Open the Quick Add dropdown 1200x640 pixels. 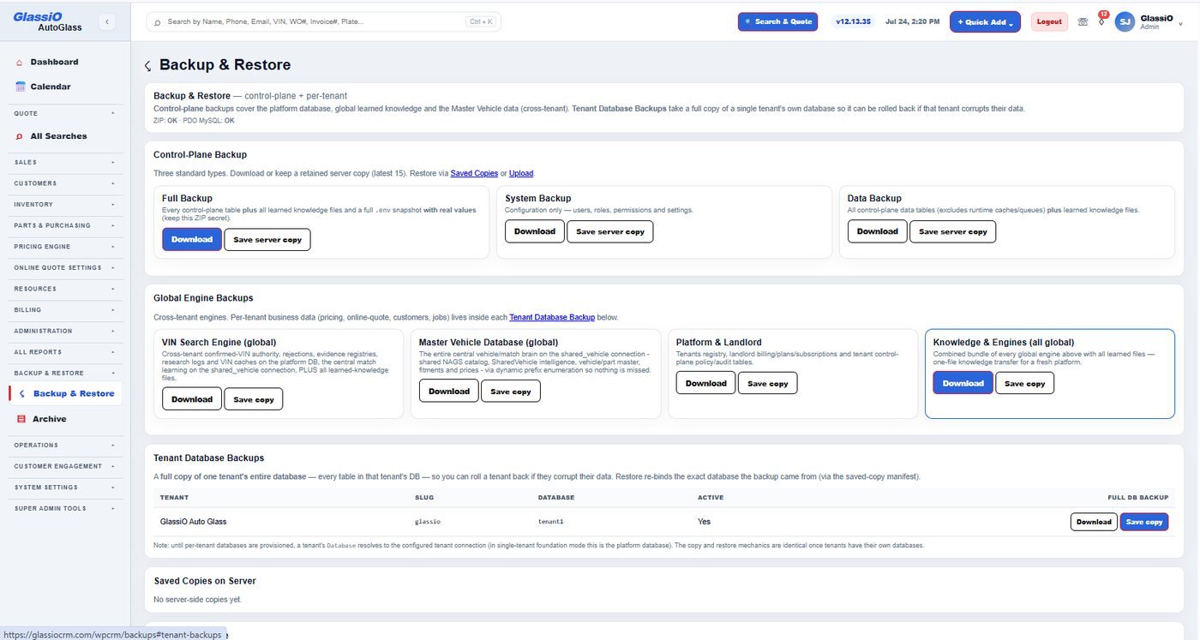tap(985, 22)
